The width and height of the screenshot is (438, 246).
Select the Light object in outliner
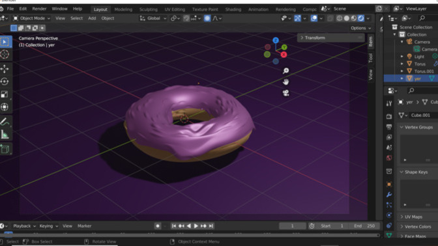click(419, 57)
